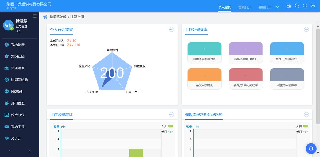Click the message bubble icon
The height and width of the screenshot is (157, 320).
click(305, 6)
